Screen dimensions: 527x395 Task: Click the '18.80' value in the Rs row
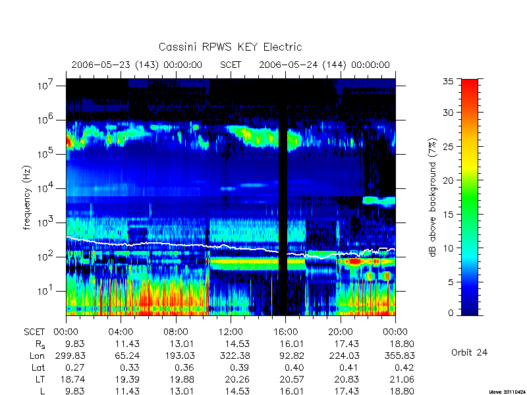click(x=402, y=344)
